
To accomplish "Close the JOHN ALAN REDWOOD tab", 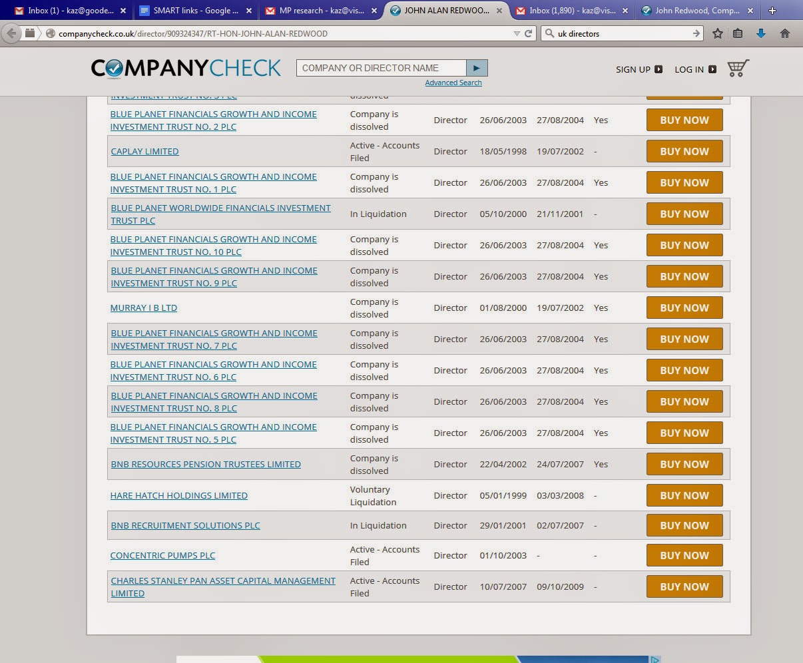I will pyautogui.click(x=499, y=11).
